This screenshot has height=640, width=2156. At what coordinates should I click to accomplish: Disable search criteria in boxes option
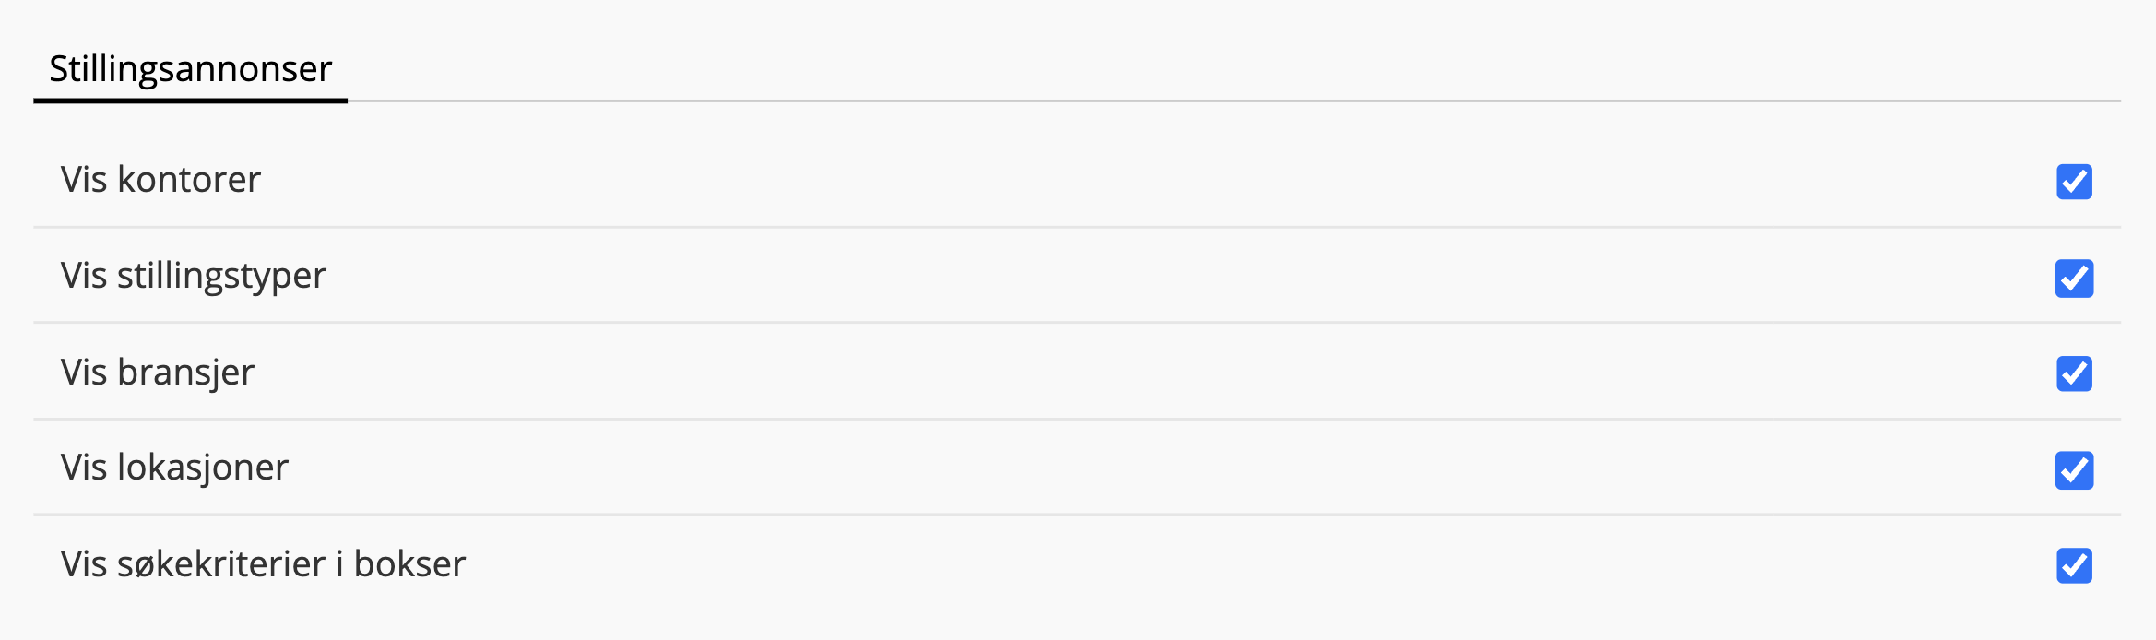coord(2074,565)
